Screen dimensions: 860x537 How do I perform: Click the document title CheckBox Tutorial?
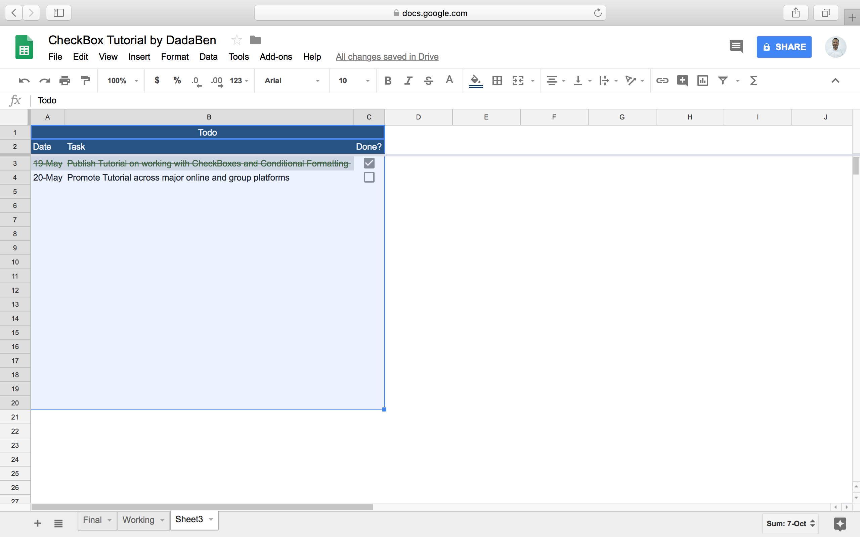[x=132, y=40]
